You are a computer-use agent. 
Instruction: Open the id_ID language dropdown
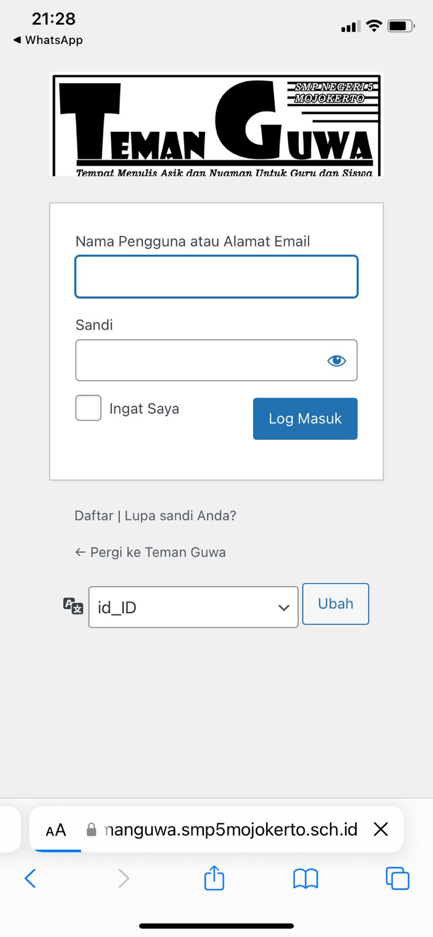193,607
